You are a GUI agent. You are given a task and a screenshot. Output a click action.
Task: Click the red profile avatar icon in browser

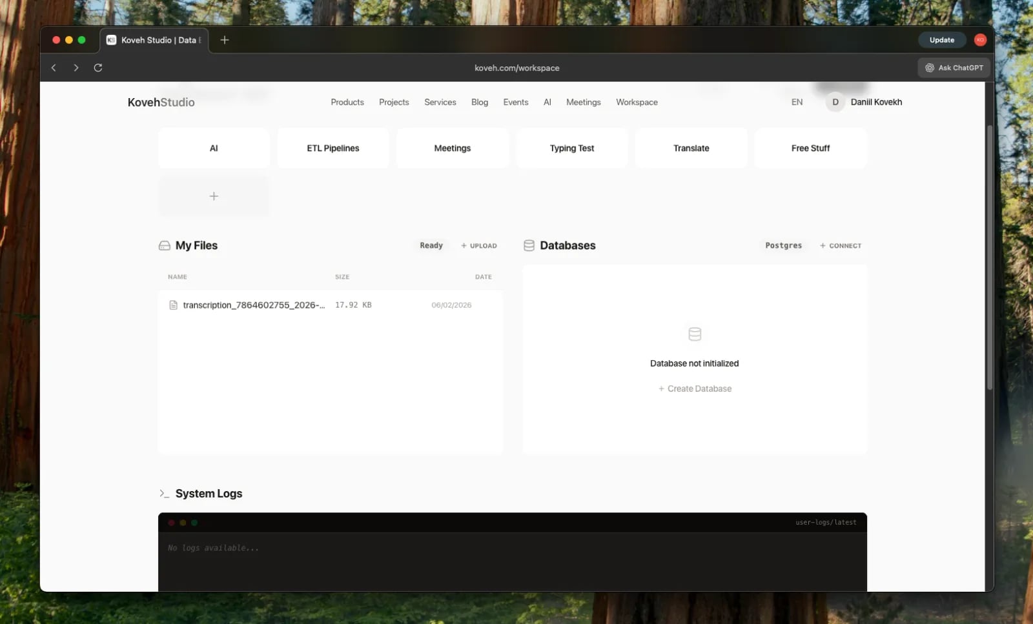pos(980,40)
